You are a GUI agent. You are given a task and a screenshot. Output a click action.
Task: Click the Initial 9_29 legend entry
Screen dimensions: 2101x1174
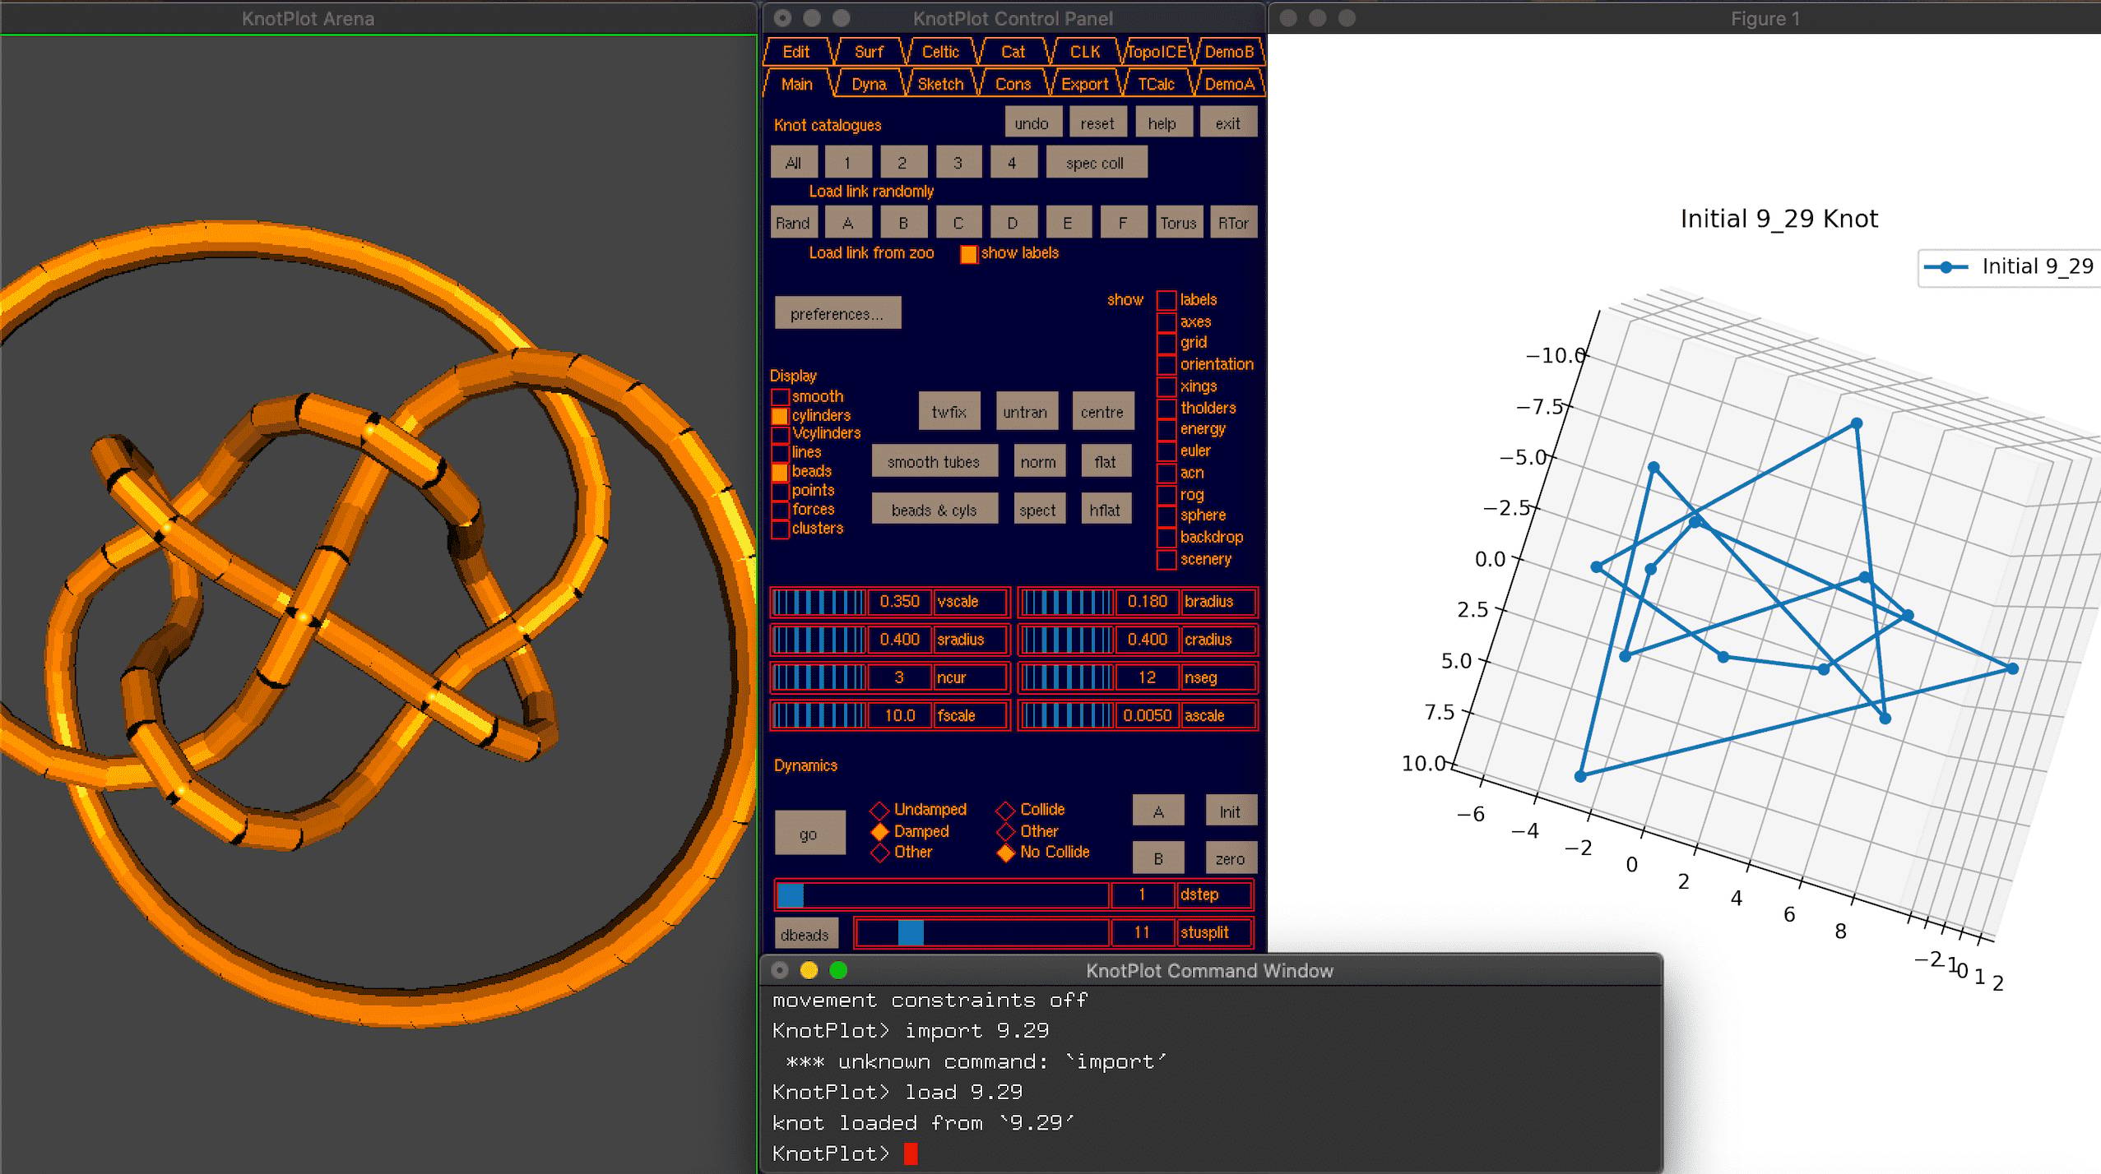tap(2011, 266)
